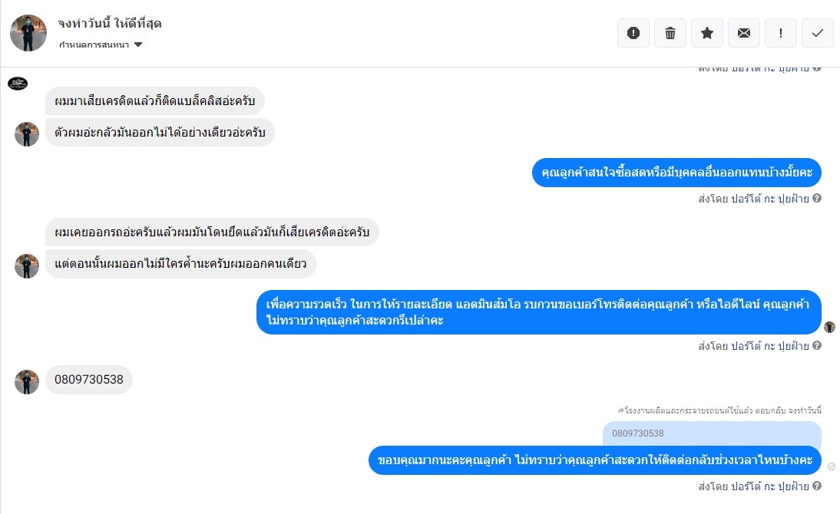
Task: Click the exclamation mark priority button
Action: coord(781,33)
